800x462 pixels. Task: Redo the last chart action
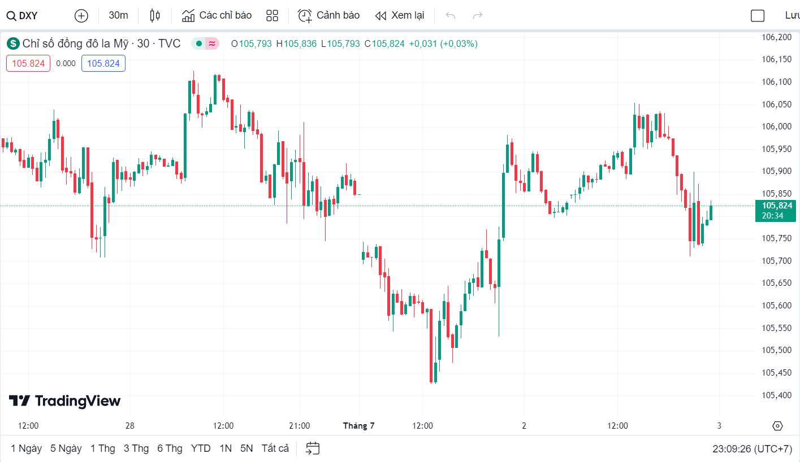coord(478,16)
